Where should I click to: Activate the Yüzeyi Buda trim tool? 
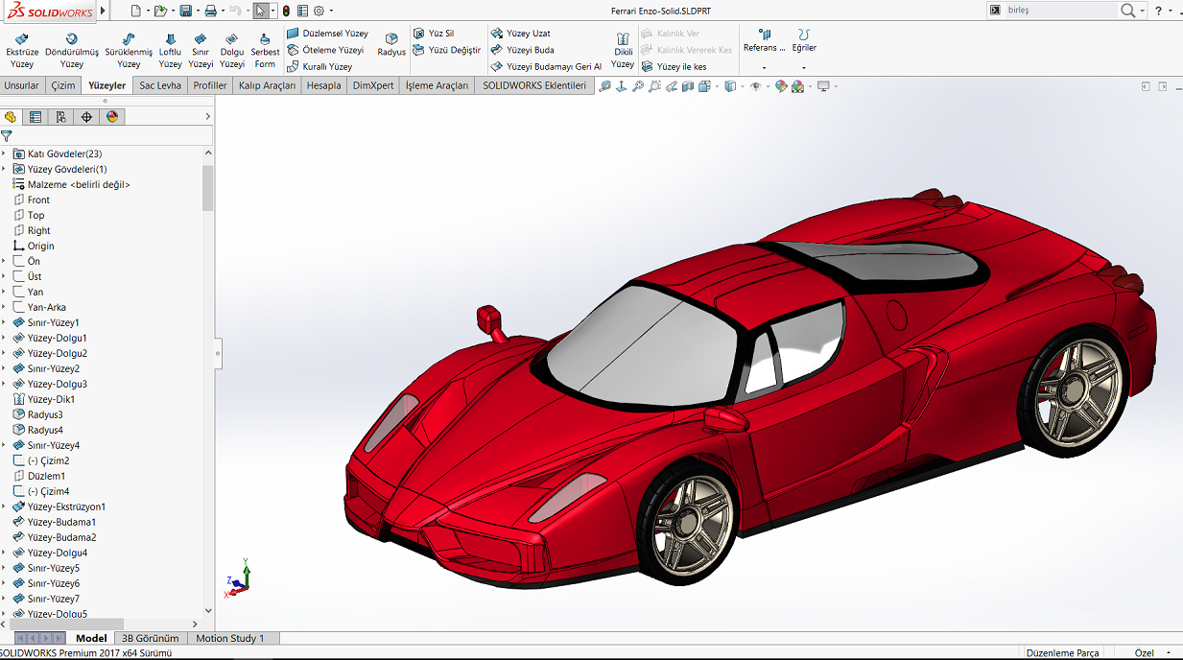[x=522, y=50]
